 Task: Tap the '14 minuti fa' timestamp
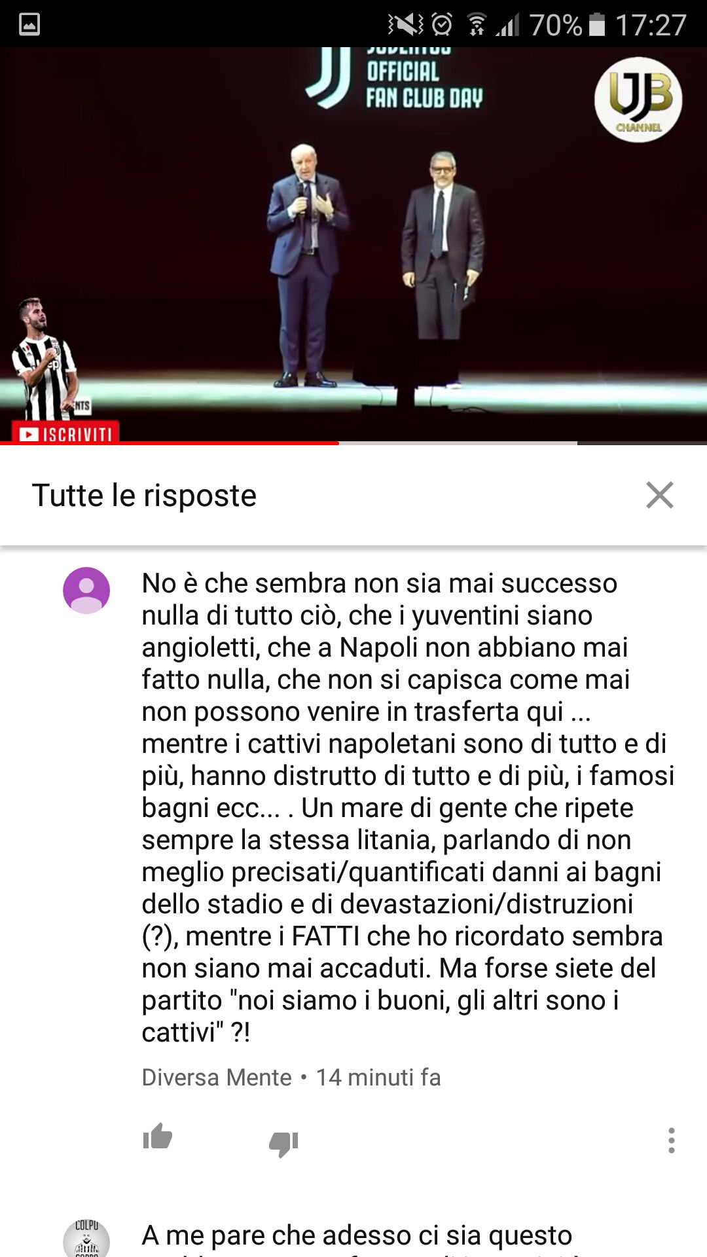pos(378,1078)
